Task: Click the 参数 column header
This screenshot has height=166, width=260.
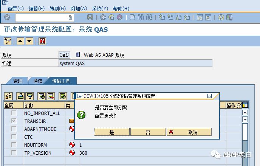Action: (44, 105)
